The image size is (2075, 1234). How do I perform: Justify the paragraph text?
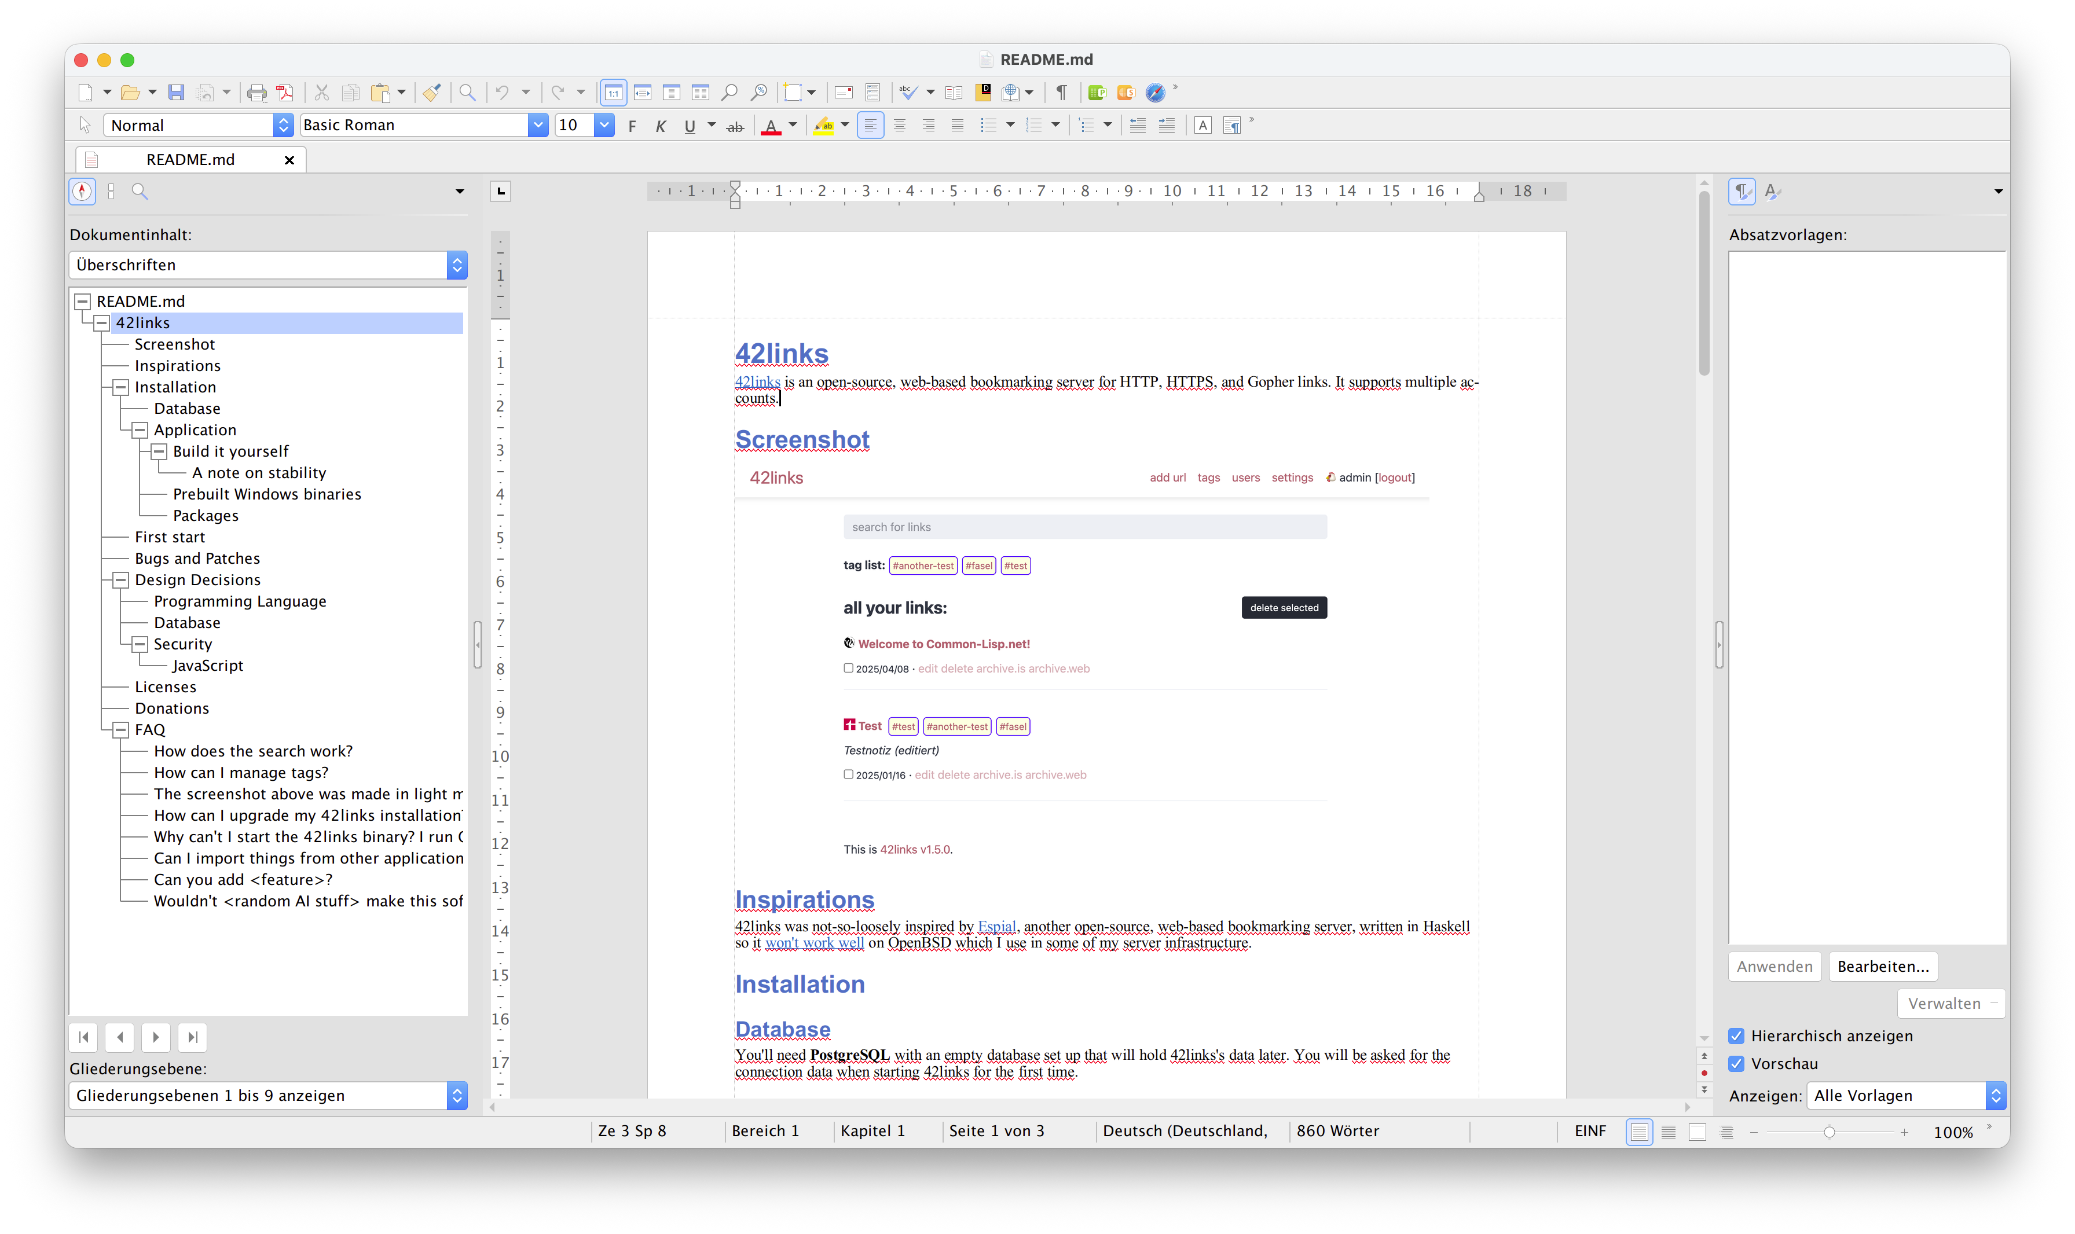pyautogui.click(x=958, y=126)
